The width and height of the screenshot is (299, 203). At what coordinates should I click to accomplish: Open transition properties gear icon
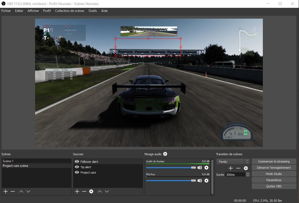pos(246,168)
